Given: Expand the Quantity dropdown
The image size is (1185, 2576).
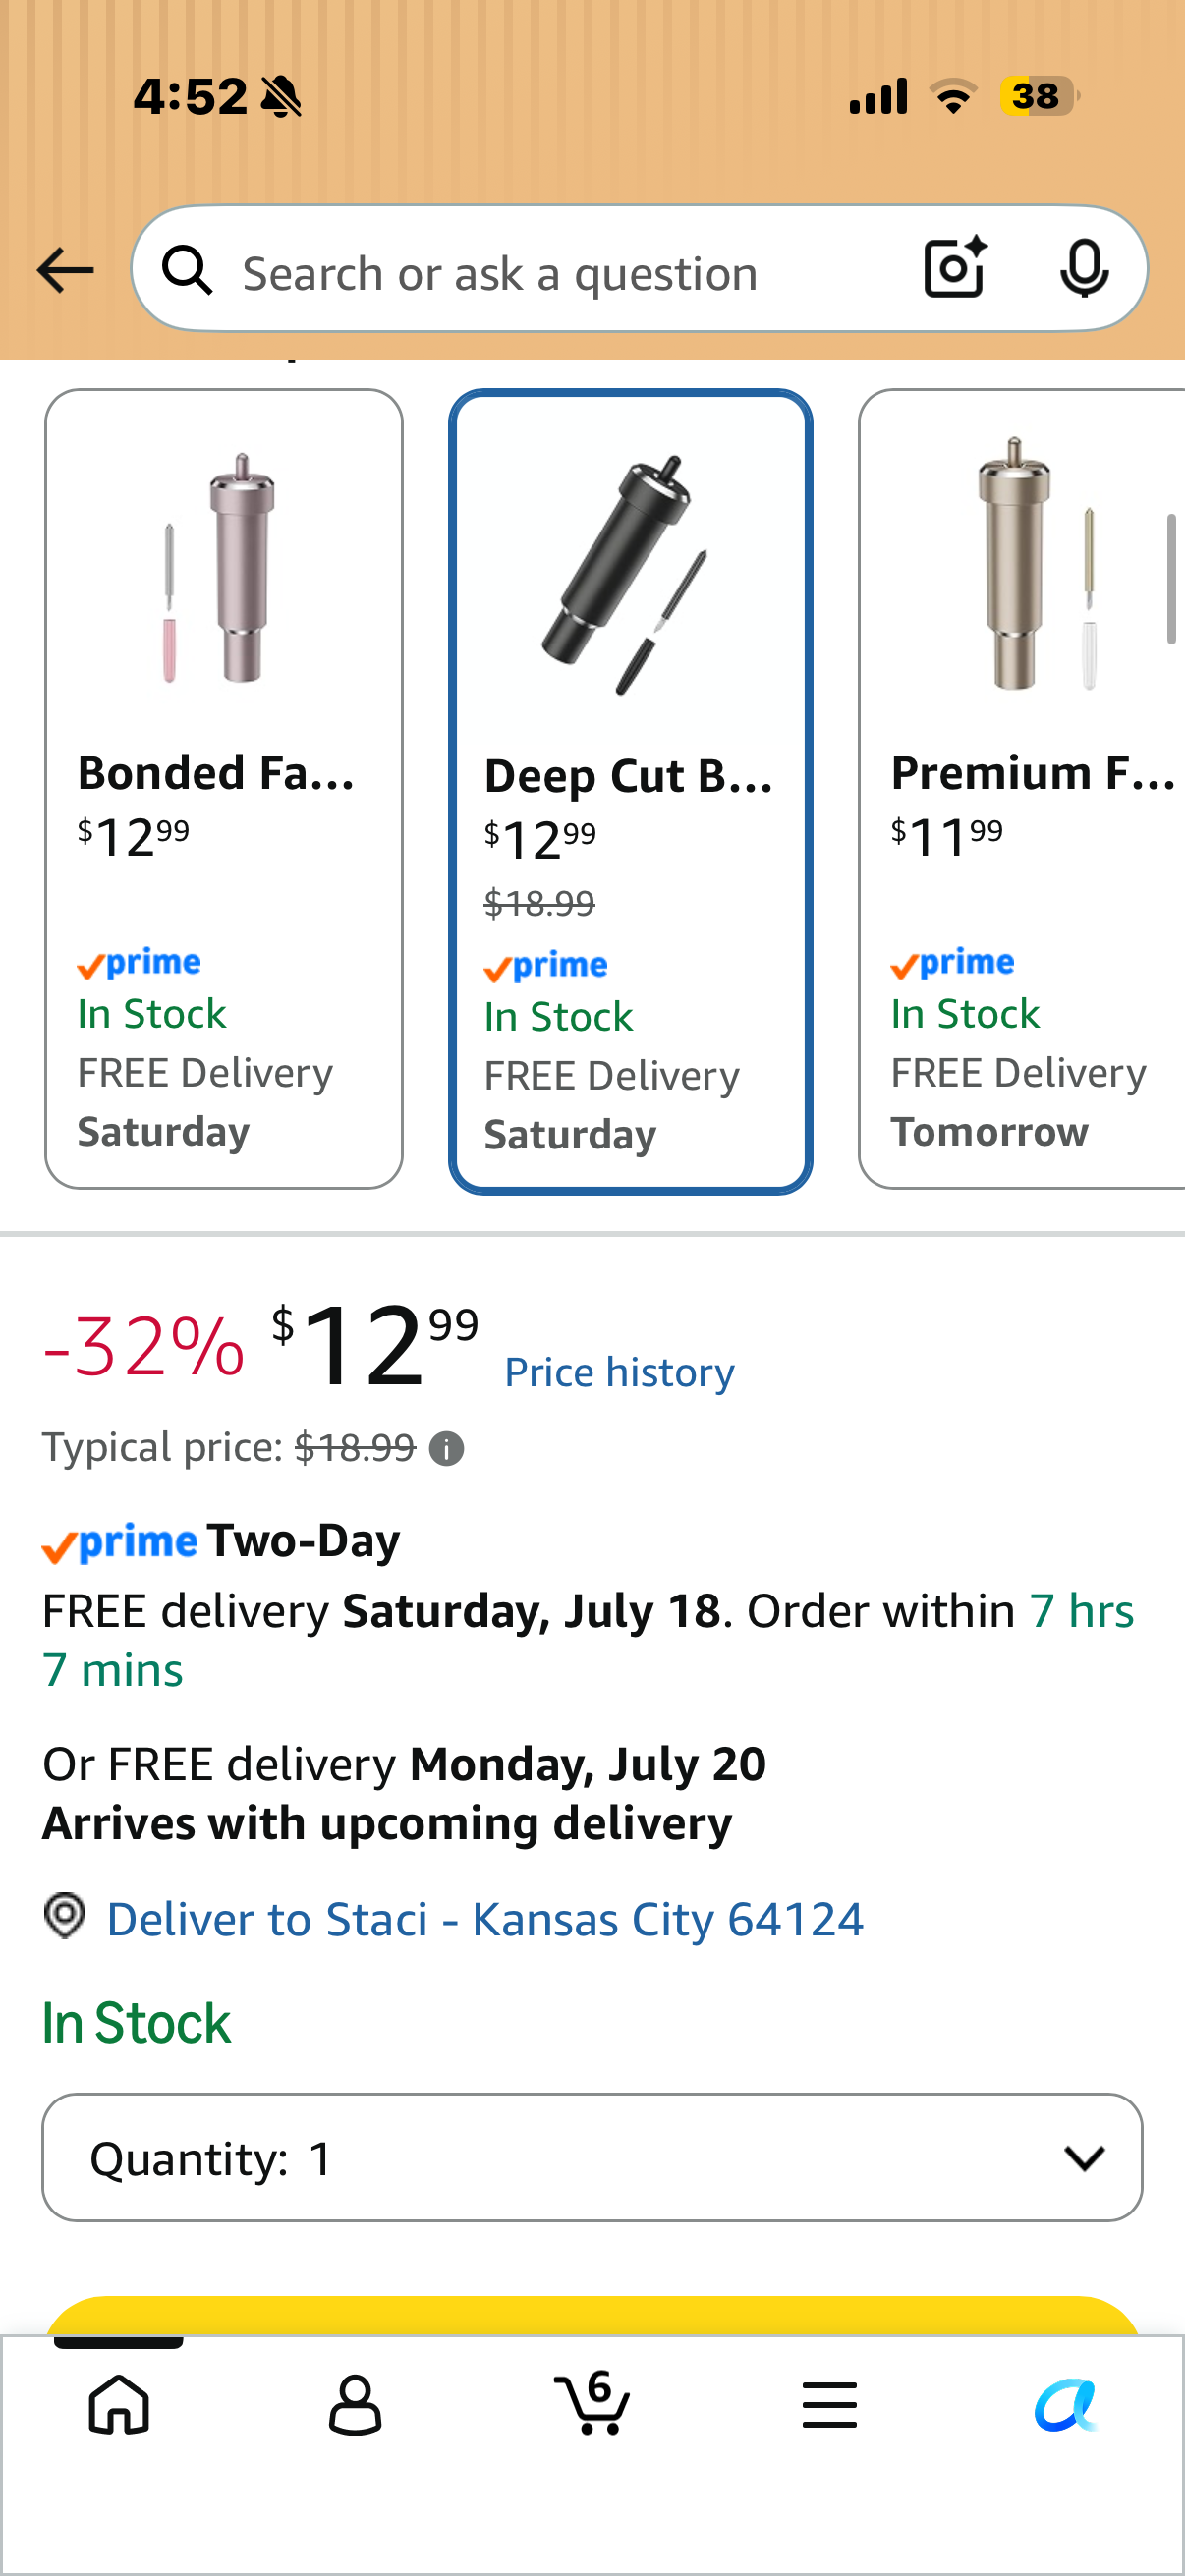Looking at the screenshot, I should tap(592, 2157).
